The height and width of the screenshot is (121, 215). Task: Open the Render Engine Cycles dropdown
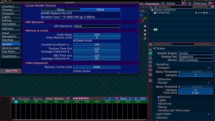[196, 53]
